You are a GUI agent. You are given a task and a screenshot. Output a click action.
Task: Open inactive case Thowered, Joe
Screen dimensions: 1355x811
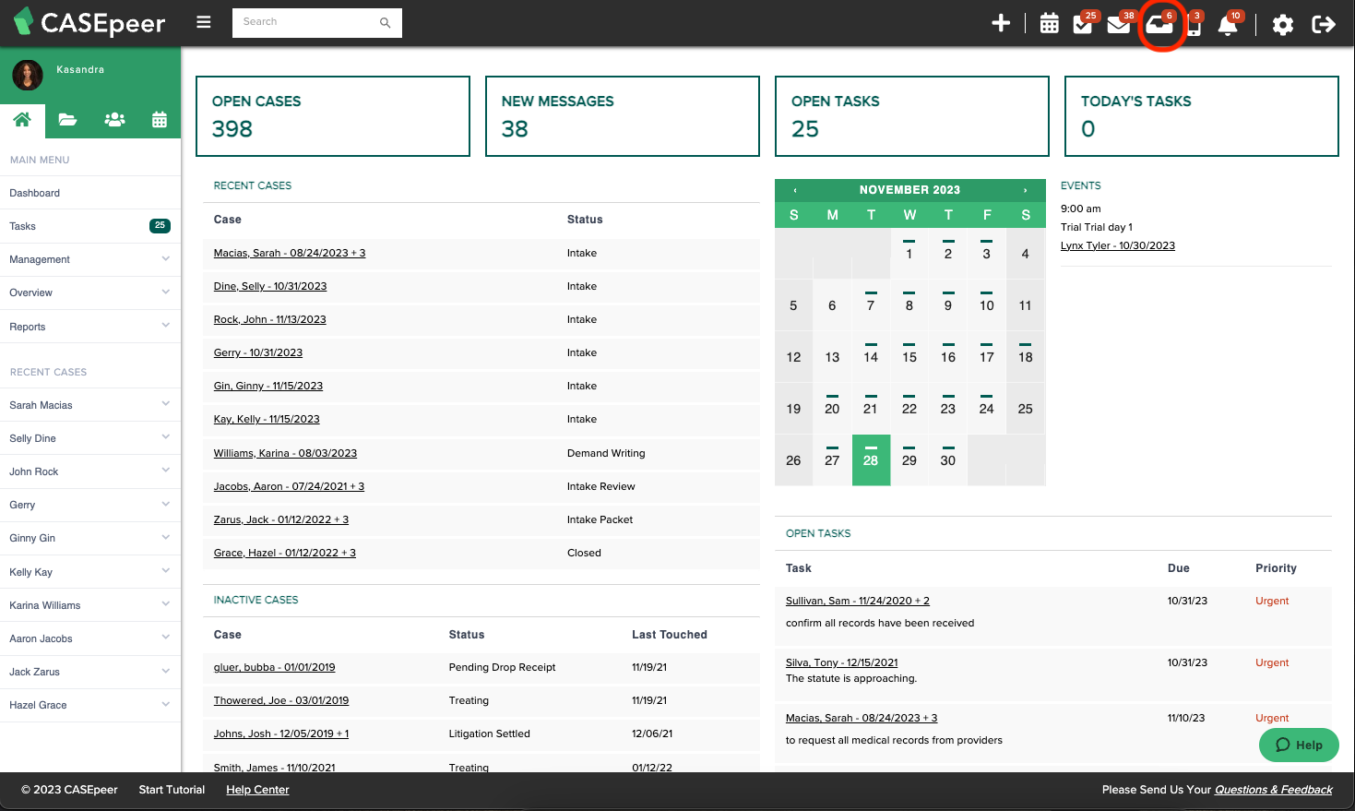281,700
